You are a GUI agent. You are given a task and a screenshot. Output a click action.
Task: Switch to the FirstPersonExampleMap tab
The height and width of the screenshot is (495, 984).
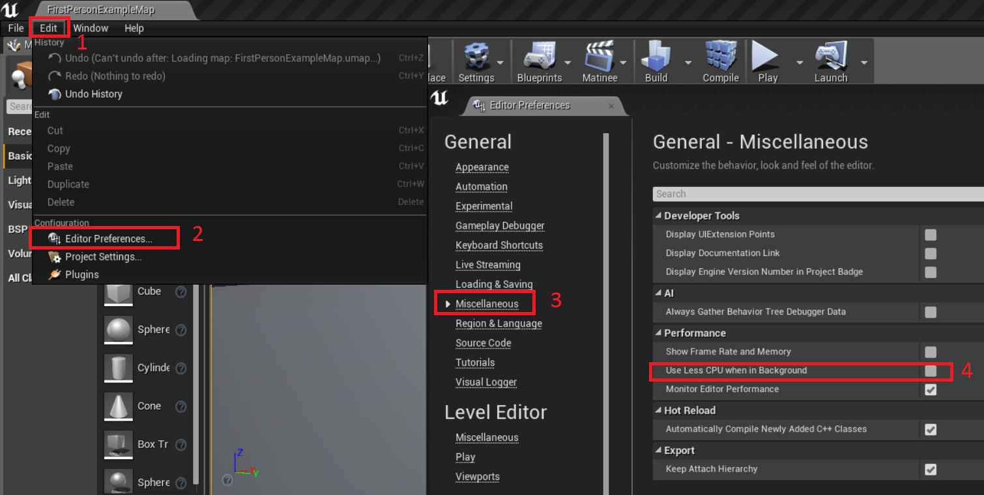tap(101, 10)
